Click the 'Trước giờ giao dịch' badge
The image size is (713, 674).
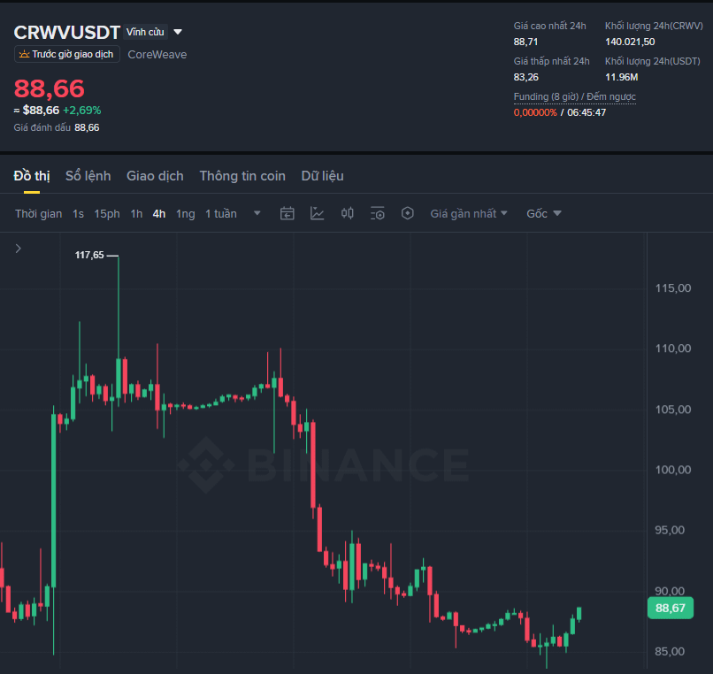[67, 54]
